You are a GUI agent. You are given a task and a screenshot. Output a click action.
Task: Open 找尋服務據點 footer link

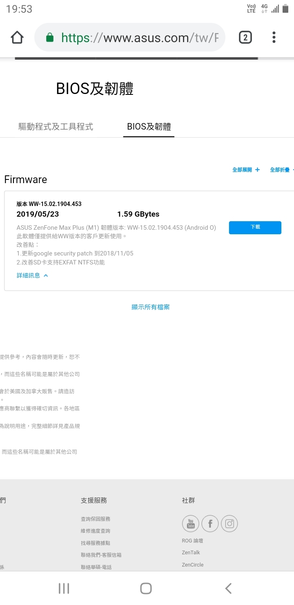[x=96, y=543]
